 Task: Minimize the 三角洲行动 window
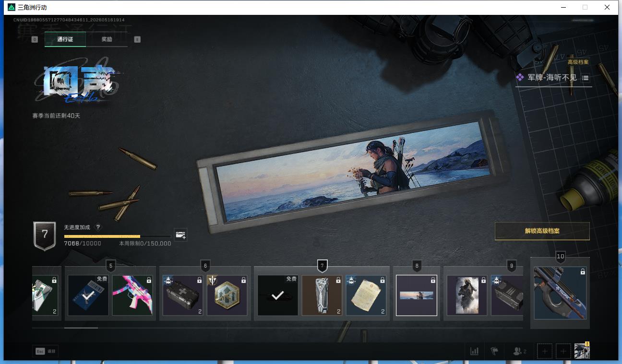[563, 7]
